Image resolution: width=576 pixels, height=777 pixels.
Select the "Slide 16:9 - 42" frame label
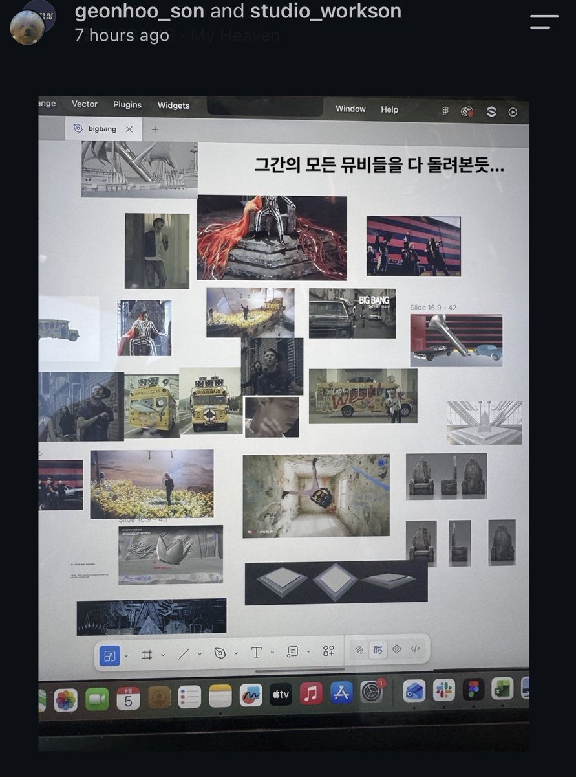[x=433, y=308]
